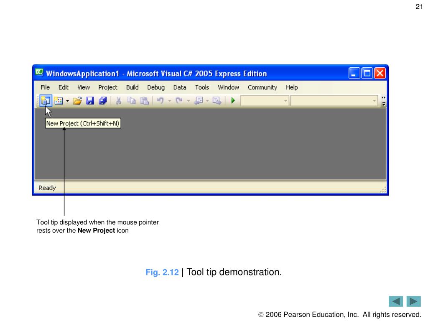
Task: Go to previous slide arrow button
Action: (396, 301)
